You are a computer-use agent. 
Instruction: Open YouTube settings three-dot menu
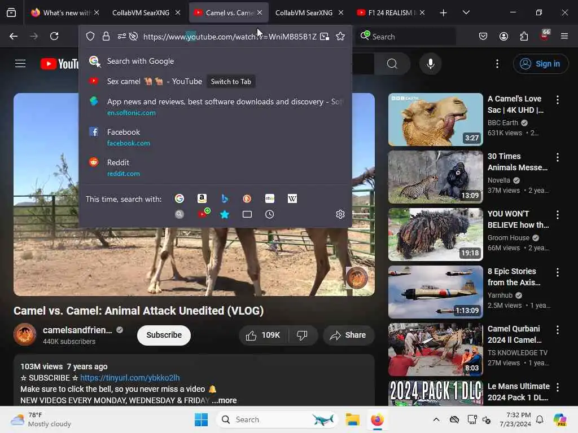click(x=497, y=64)
